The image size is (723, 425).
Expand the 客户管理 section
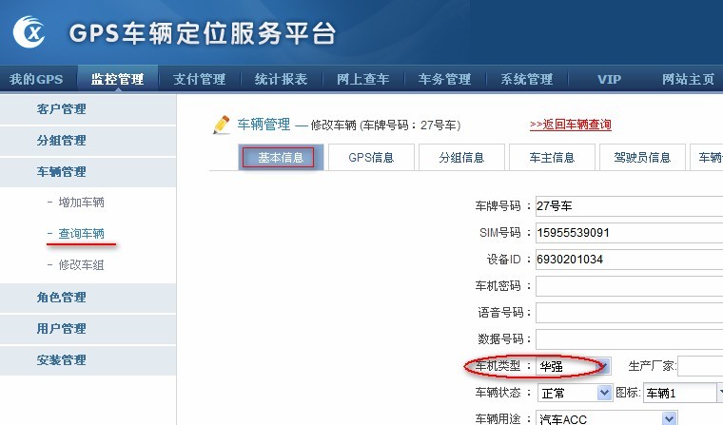coord(61,109)
